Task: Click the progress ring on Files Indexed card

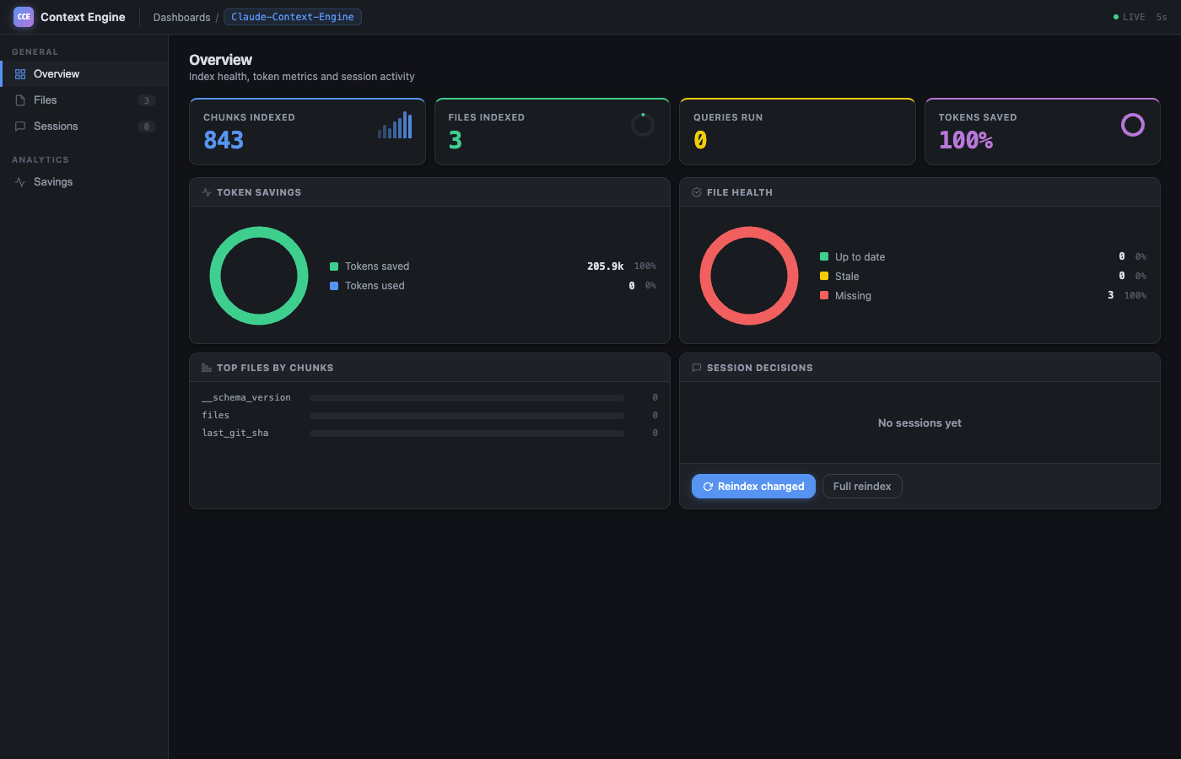Action: pos(643,125)
